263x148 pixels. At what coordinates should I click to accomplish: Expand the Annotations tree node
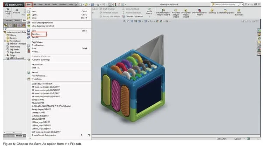coord(5,41)
